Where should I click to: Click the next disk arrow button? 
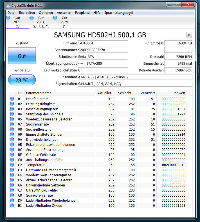189,35
